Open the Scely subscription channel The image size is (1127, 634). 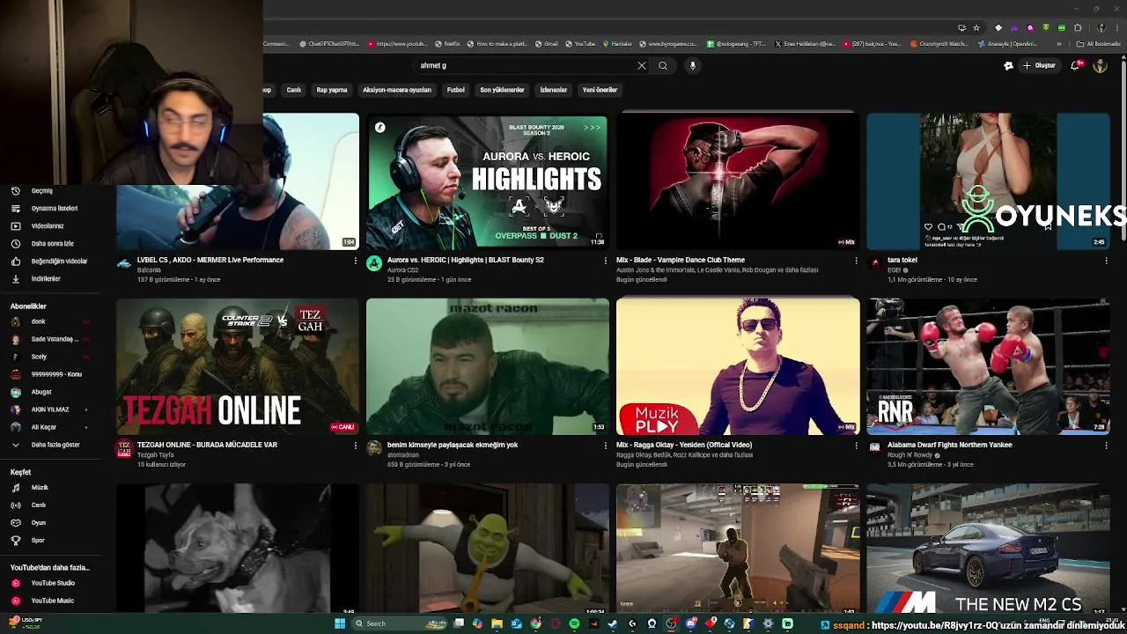coord(39,357)
